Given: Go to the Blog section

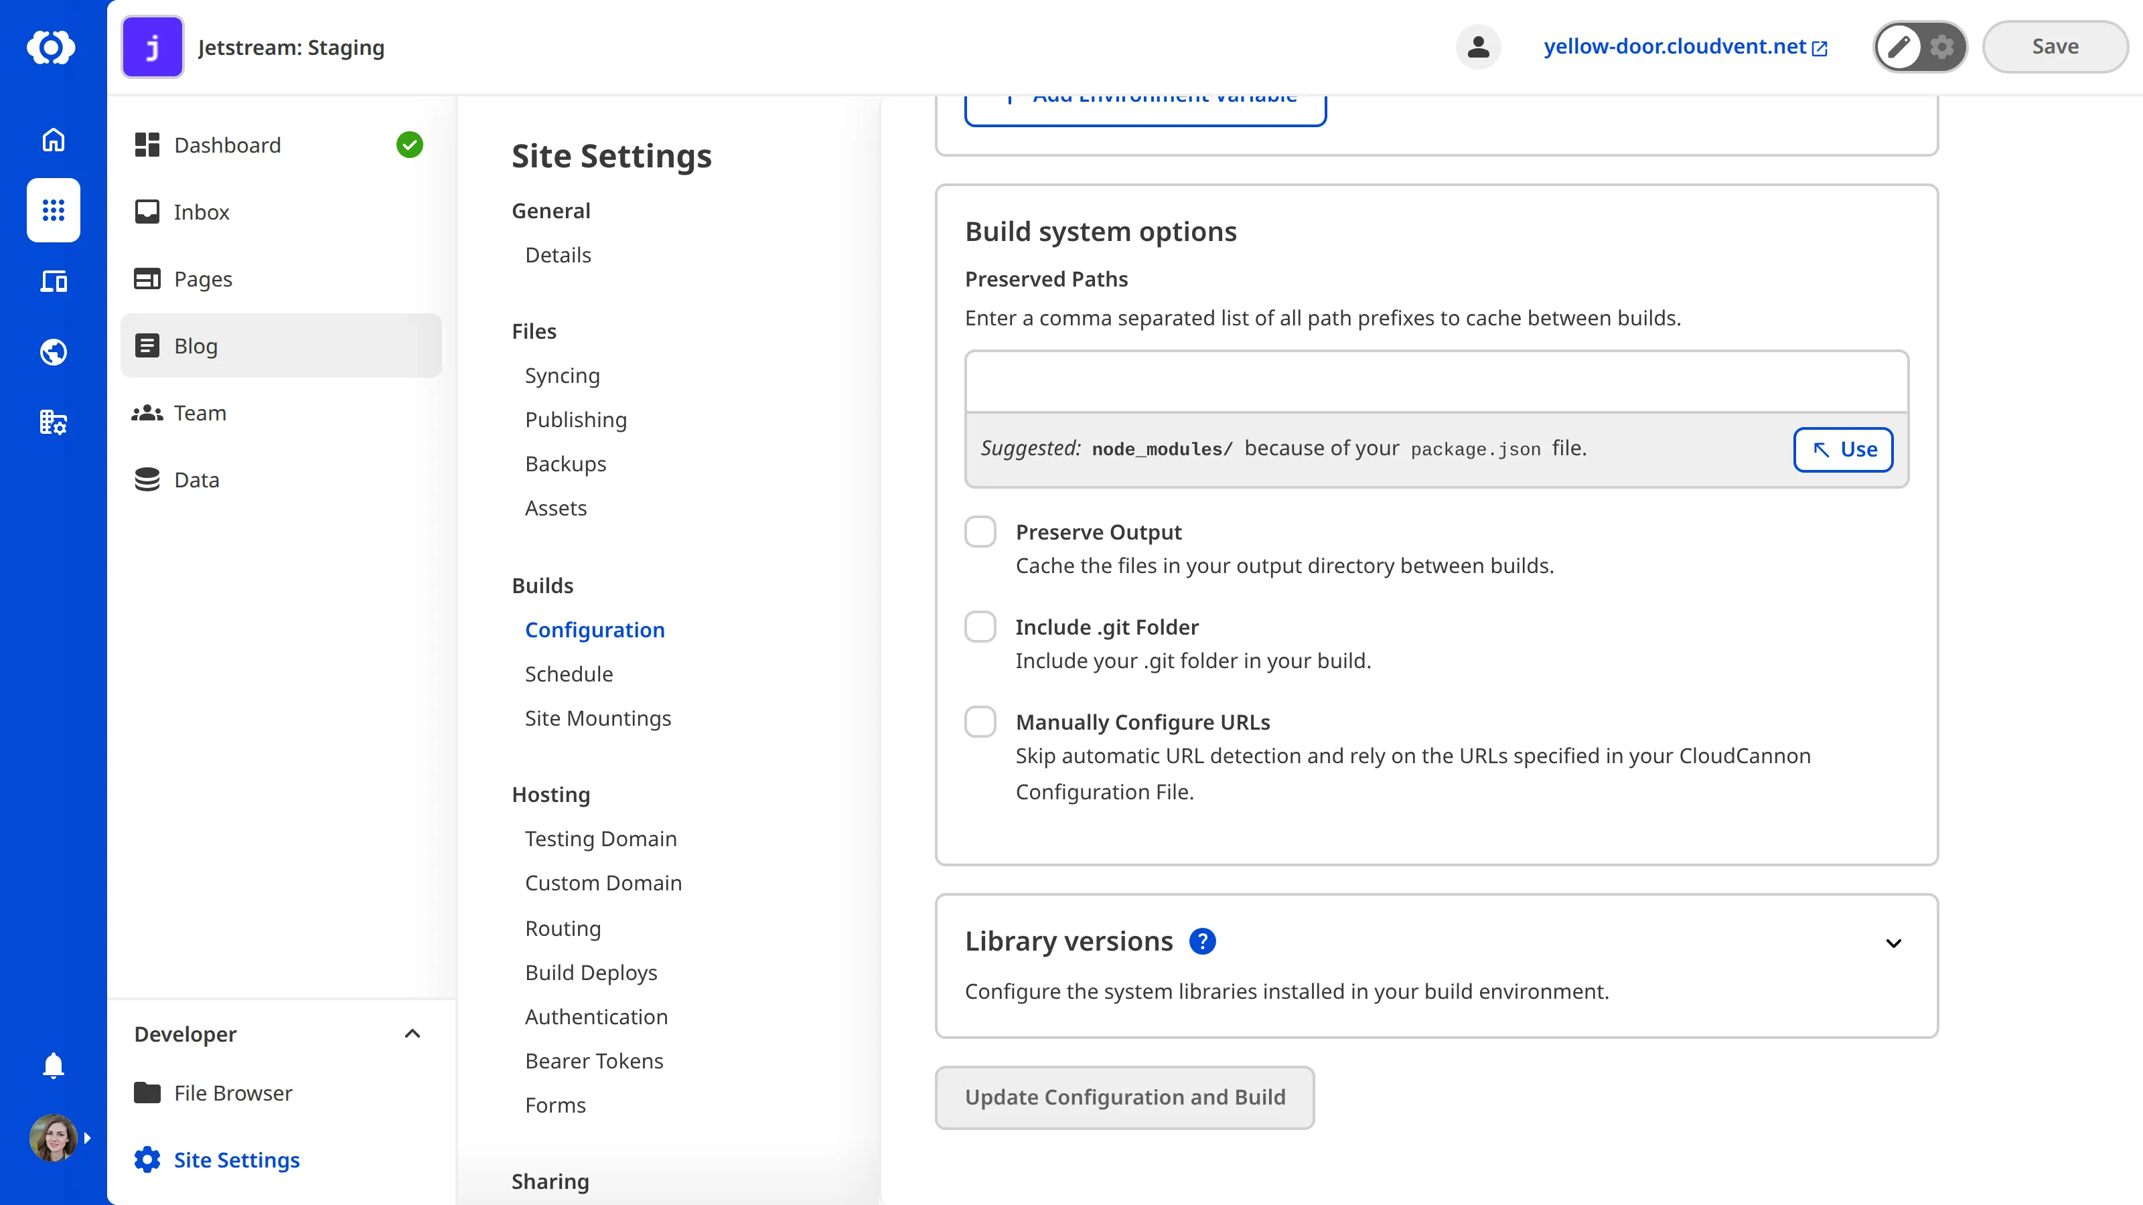Looking at the screenshot, I should click(196, 345).
